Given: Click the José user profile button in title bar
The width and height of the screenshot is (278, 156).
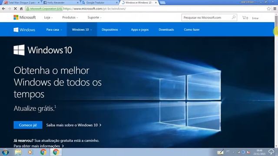Looking at the screenshot, I should [x=248, y=2].
